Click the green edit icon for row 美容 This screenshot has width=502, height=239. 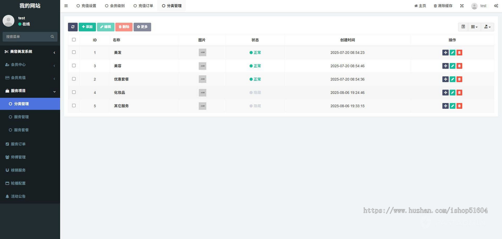tap(452, 66)
